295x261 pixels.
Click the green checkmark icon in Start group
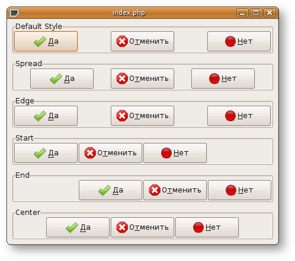click(x=40, y=153)
